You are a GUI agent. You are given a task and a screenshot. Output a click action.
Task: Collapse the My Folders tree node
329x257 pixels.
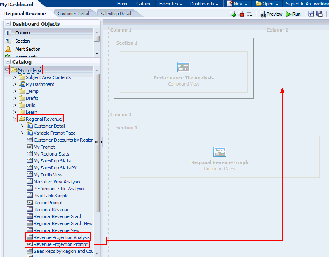[x=7, y=70]
